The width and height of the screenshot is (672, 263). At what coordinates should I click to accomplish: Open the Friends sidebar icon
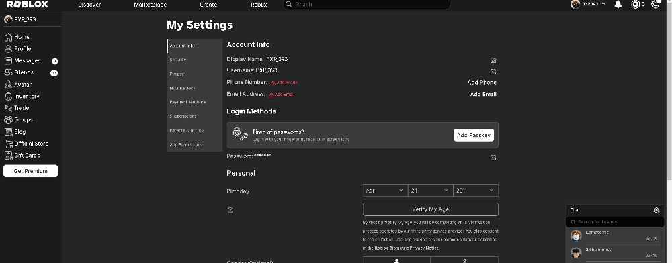tap(8, 72)
